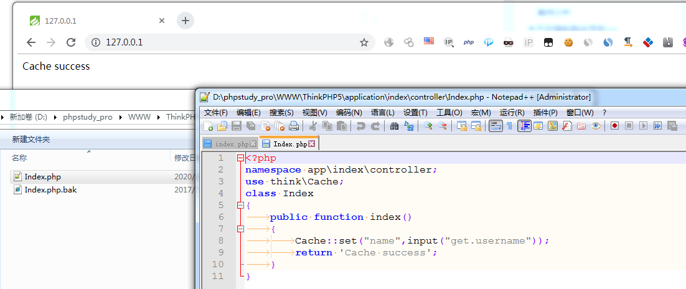686x289 pixels.
Task: Collapse the fold marker on line 1
Action: 240,158
